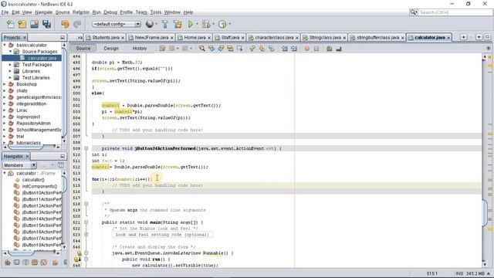Switch to the History view button
Image resolution: width=494 pixels, height=278 pixels.
point(139,49)
